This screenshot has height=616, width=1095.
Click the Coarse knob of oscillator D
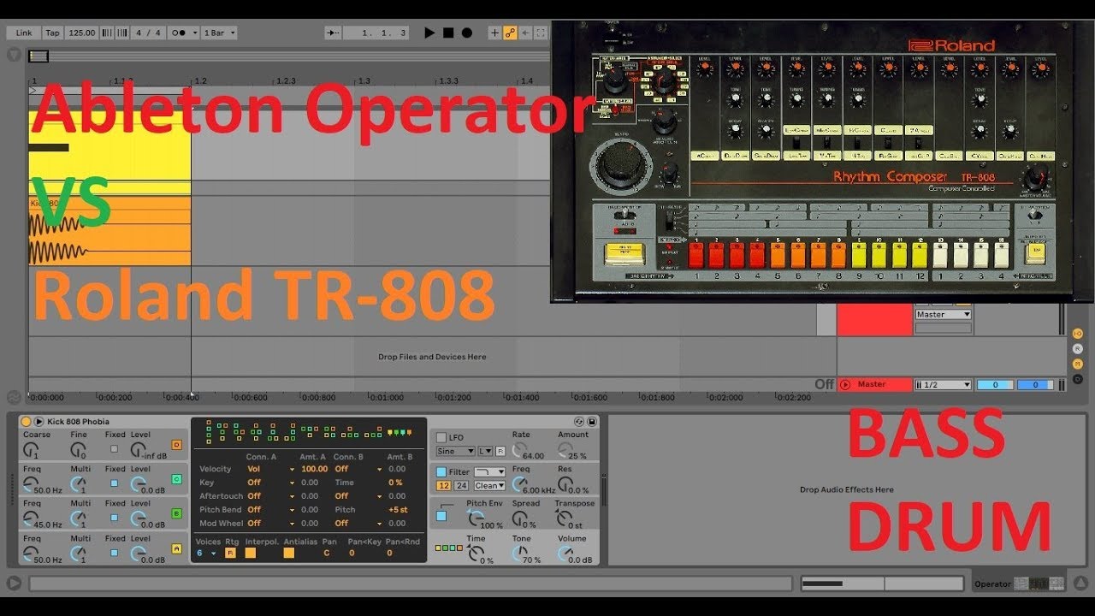coord(31,448)
